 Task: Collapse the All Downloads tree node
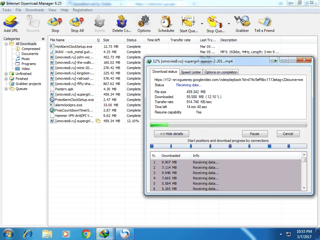pyautogui.click(x=6, y=44)
